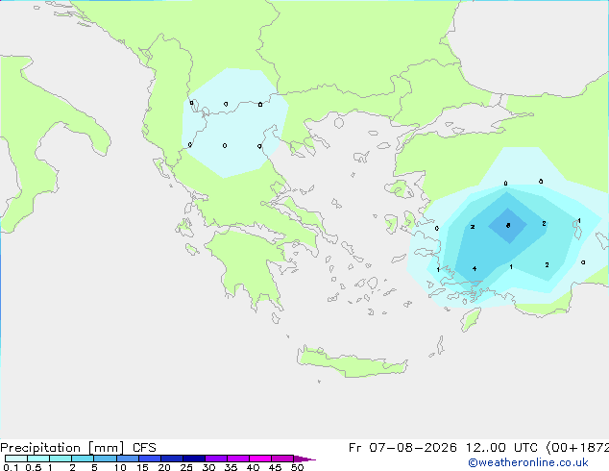Click the forecast date '07-08-2026'

coord(413,448)
